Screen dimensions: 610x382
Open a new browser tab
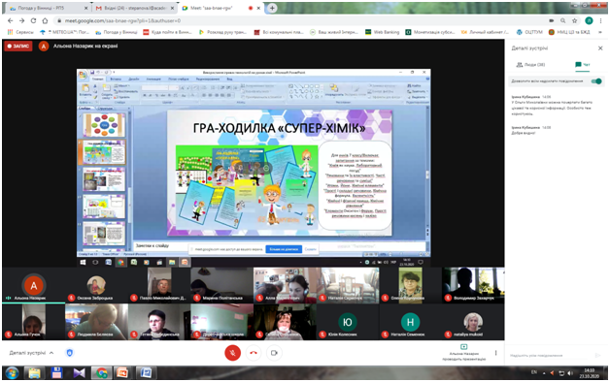pyautogui.click(x=272, y=8)
